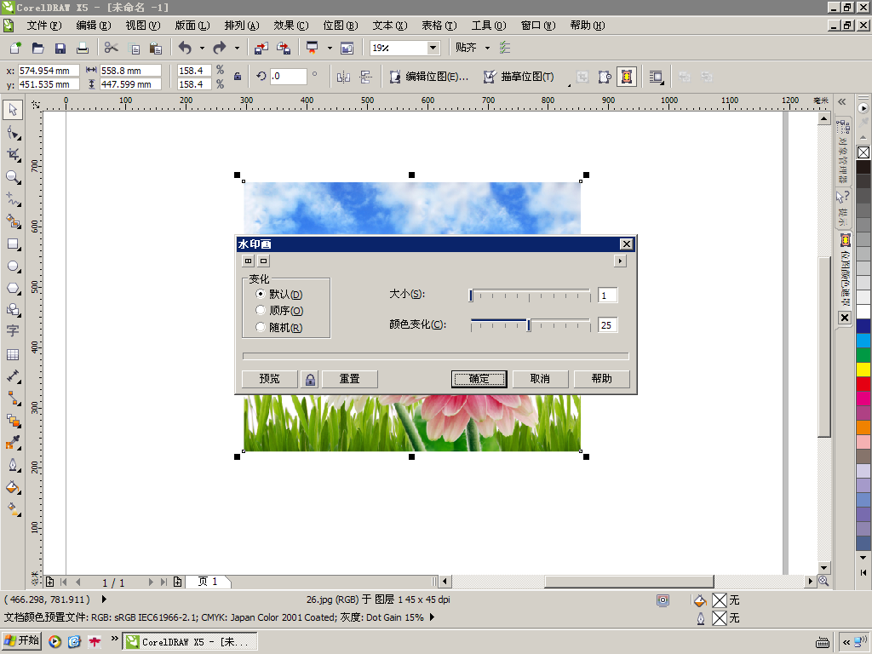
Task: Toggle the preview lock button in dialog
Action: click(x=310, y=379)
